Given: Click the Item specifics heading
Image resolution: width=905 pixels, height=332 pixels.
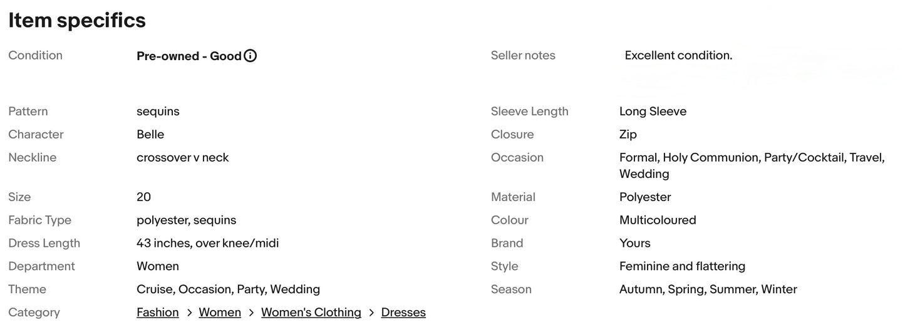Looking at the screenshot, I should click(x=77, y=20).
